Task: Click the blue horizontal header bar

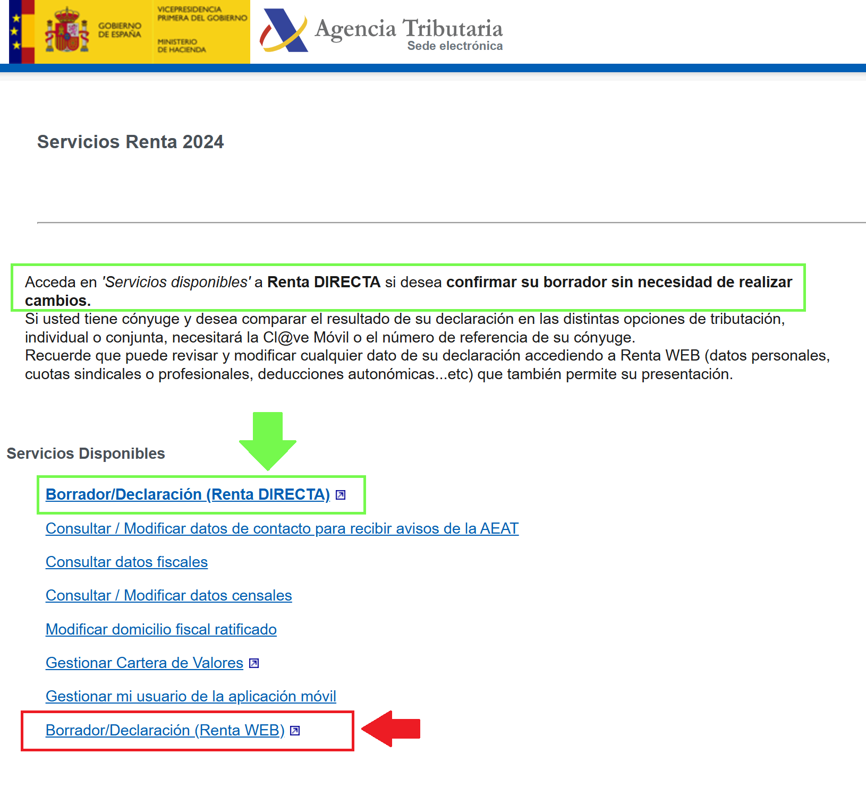Action: pos(433,67)
